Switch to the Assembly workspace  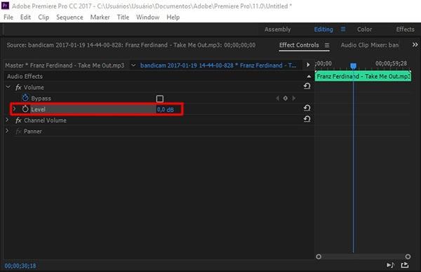tap(278, 30)
